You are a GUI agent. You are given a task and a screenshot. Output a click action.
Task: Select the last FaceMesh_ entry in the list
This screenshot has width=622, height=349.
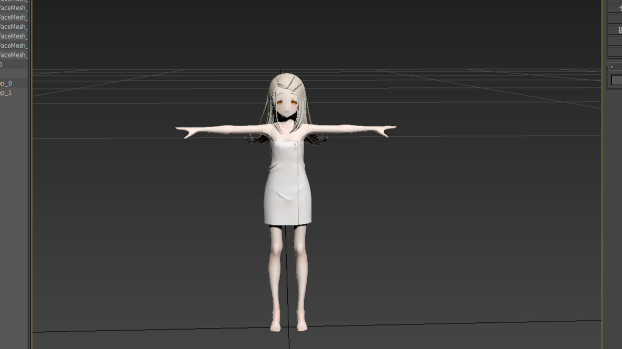coord(14,55)
